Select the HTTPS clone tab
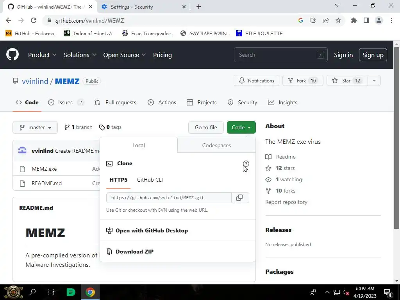The width and height of the screenshot is (400, 300). coord(118,180)
